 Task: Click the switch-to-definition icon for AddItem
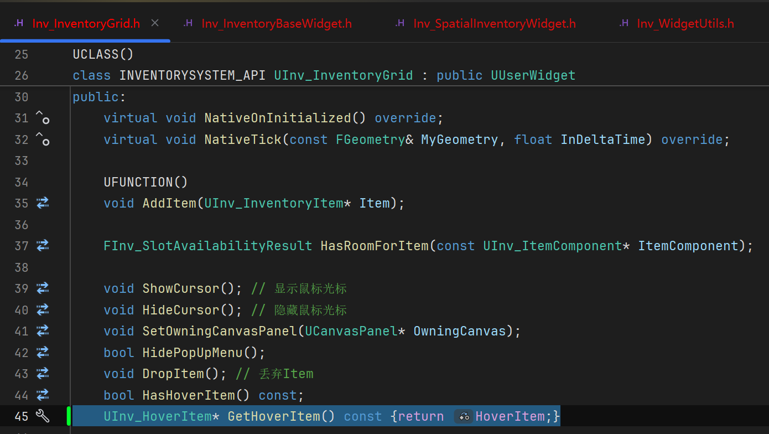point(43,203)
